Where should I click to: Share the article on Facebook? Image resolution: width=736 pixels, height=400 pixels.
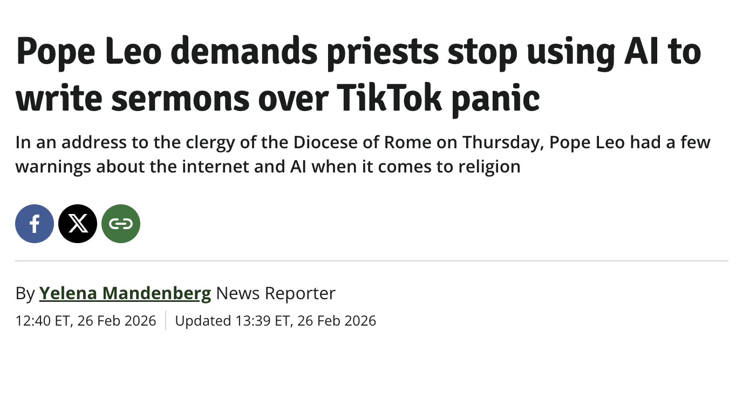click(35, 224)
